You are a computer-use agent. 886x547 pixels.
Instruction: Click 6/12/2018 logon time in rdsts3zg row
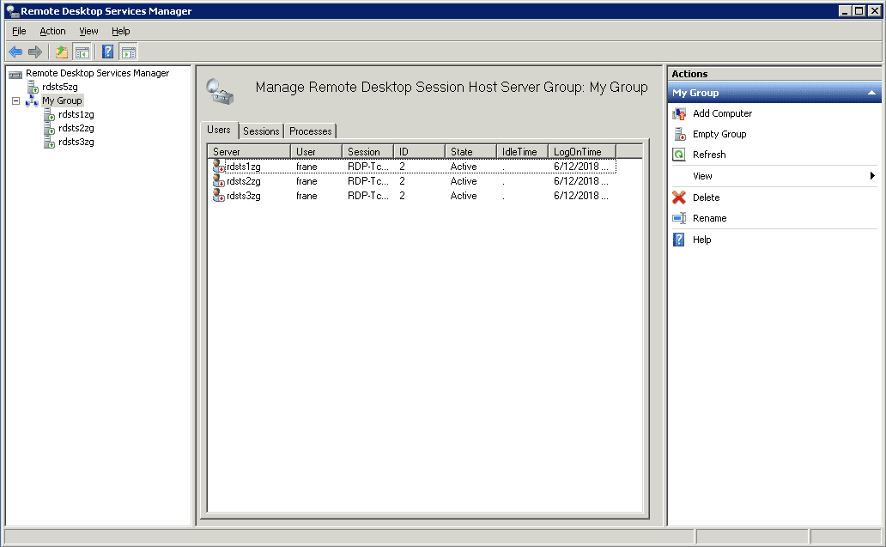click(x=581, y=196)
